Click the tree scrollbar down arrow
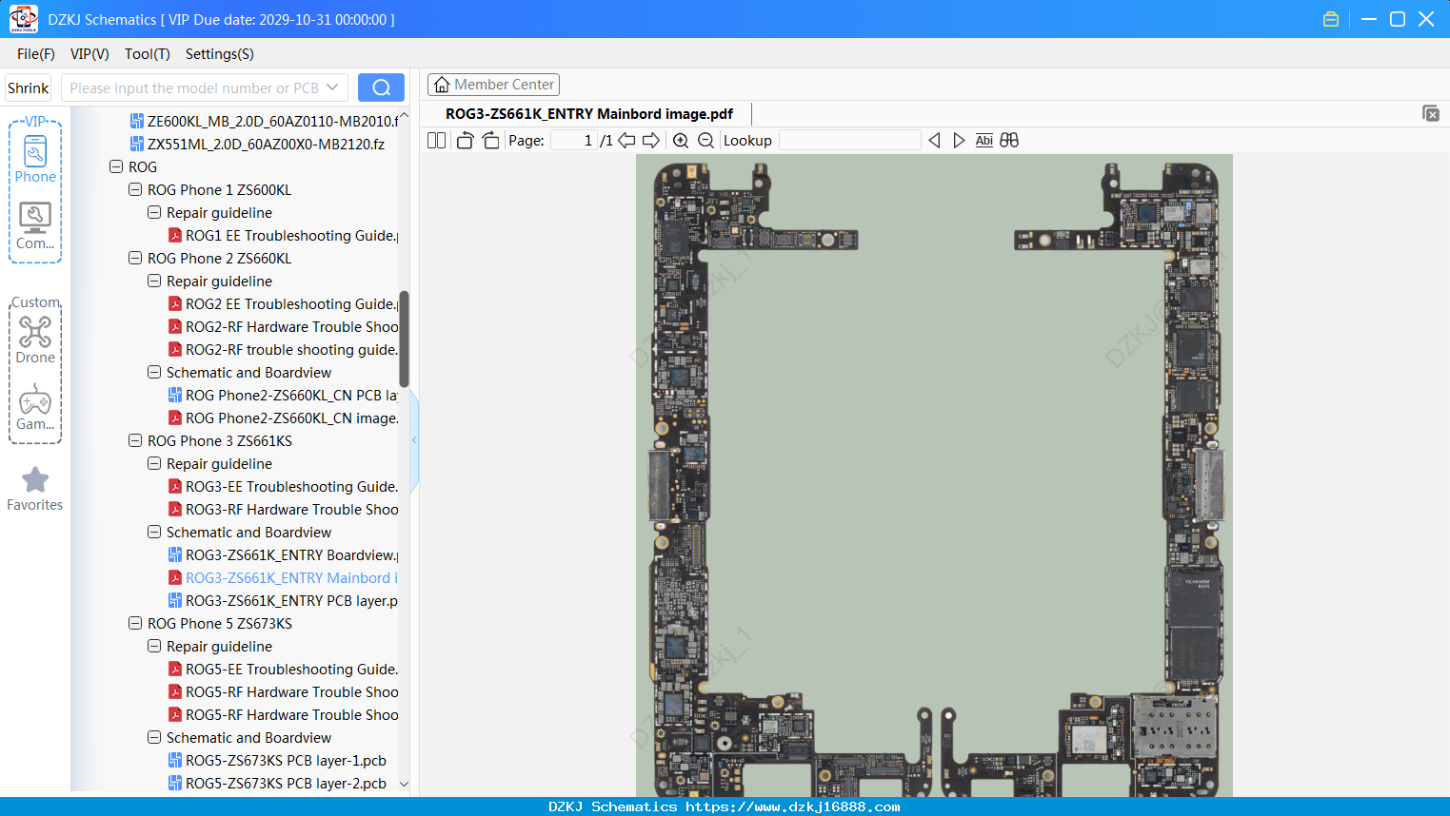The height and width of the screenshot is (816, 1450). pos(404,785)
